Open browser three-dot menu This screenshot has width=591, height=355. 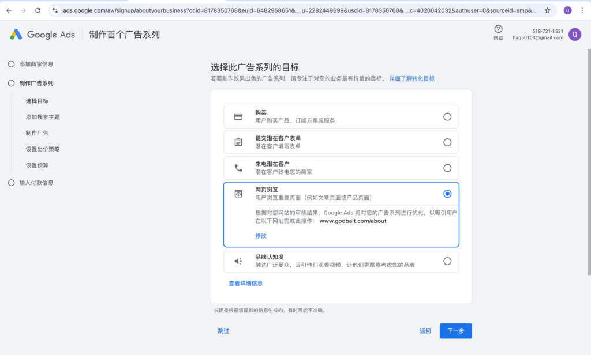[x=582, y=10]
